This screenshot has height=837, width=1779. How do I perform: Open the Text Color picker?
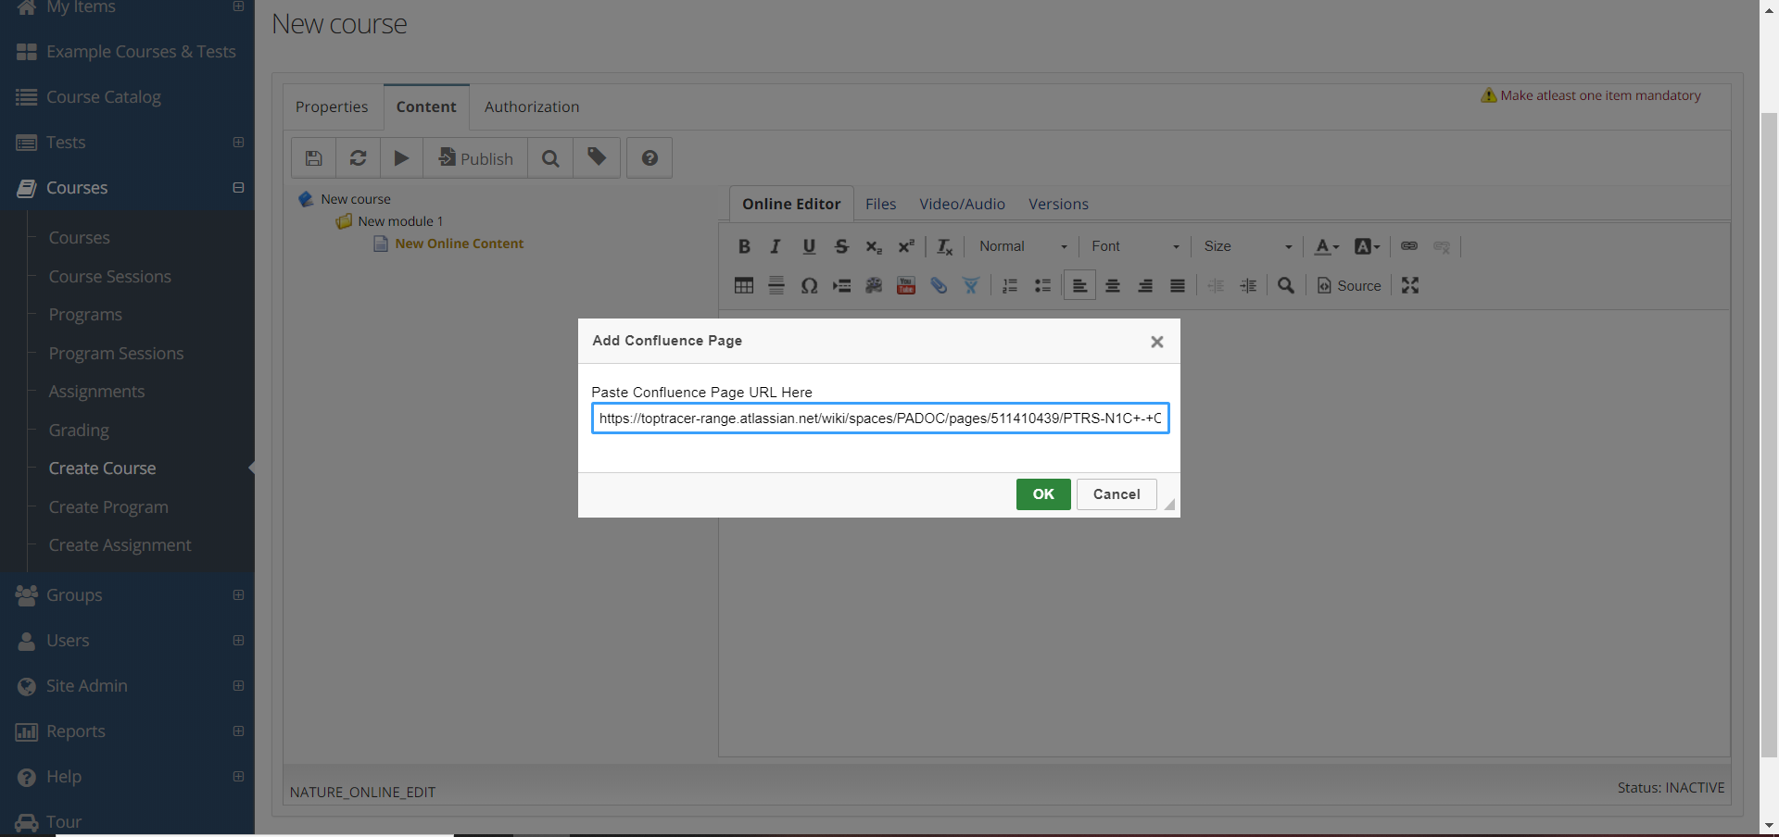pyautogui.click(x=1327, y=246)
